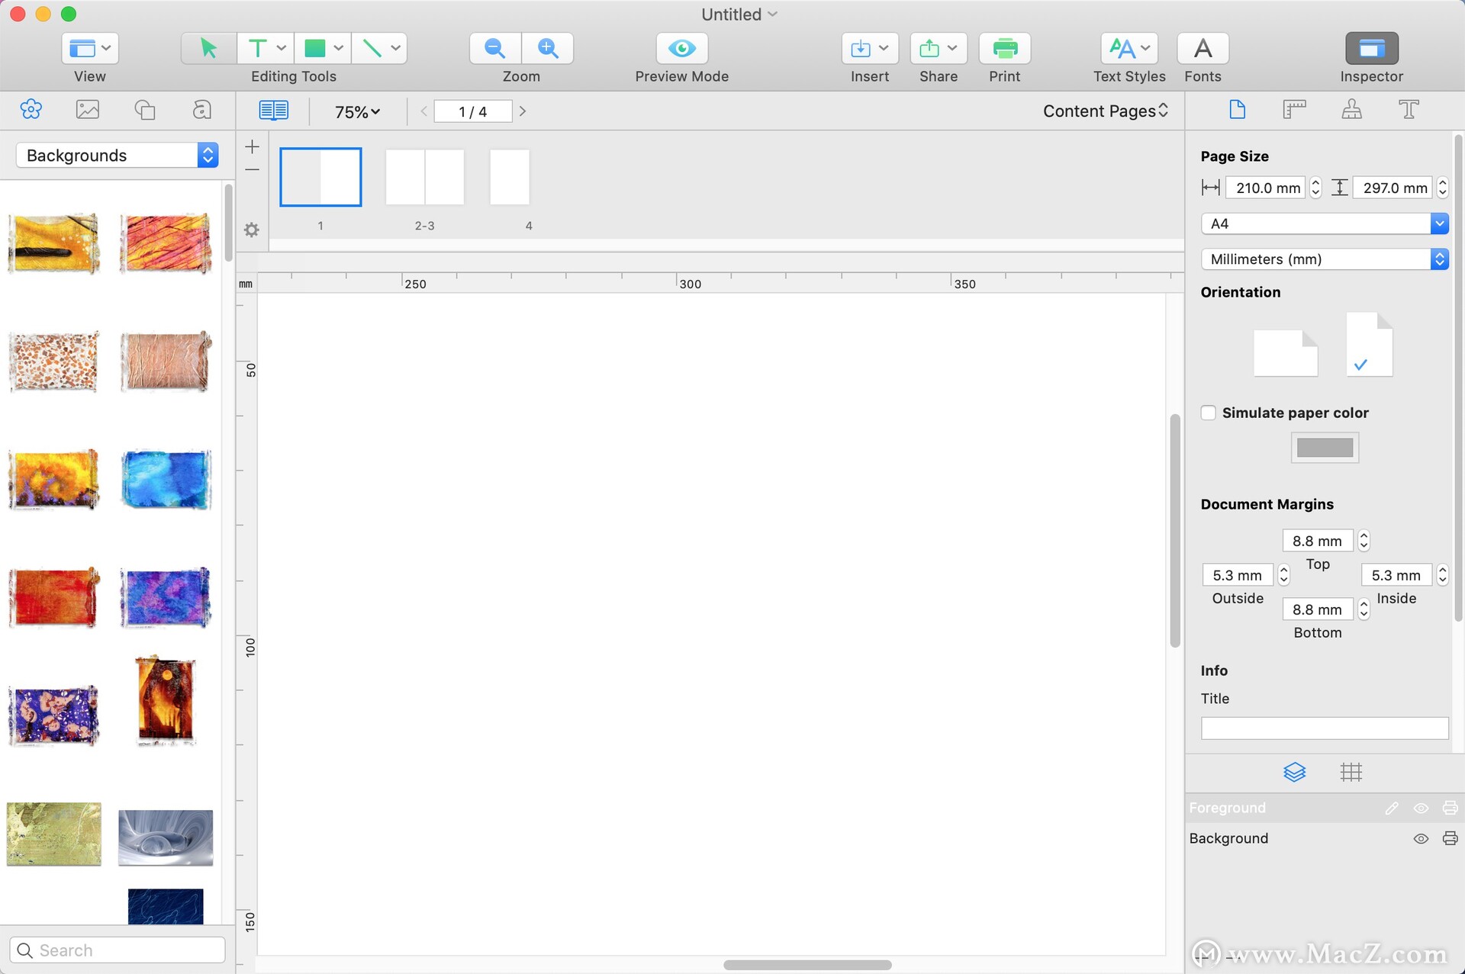Open Text Styles
Image resolution: width=1465 pixels, height=974 pixels.
1129,48
